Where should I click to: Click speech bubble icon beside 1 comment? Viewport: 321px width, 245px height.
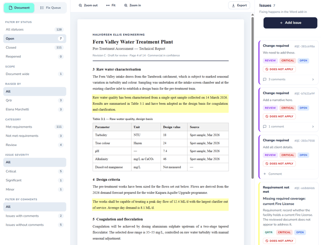click(x=264, y=127)
